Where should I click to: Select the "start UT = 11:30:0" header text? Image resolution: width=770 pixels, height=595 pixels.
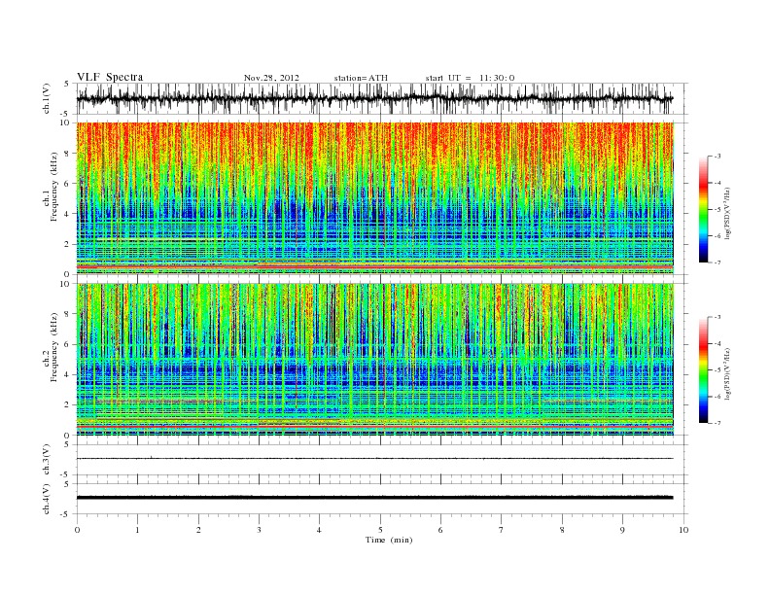pos(470,78)
